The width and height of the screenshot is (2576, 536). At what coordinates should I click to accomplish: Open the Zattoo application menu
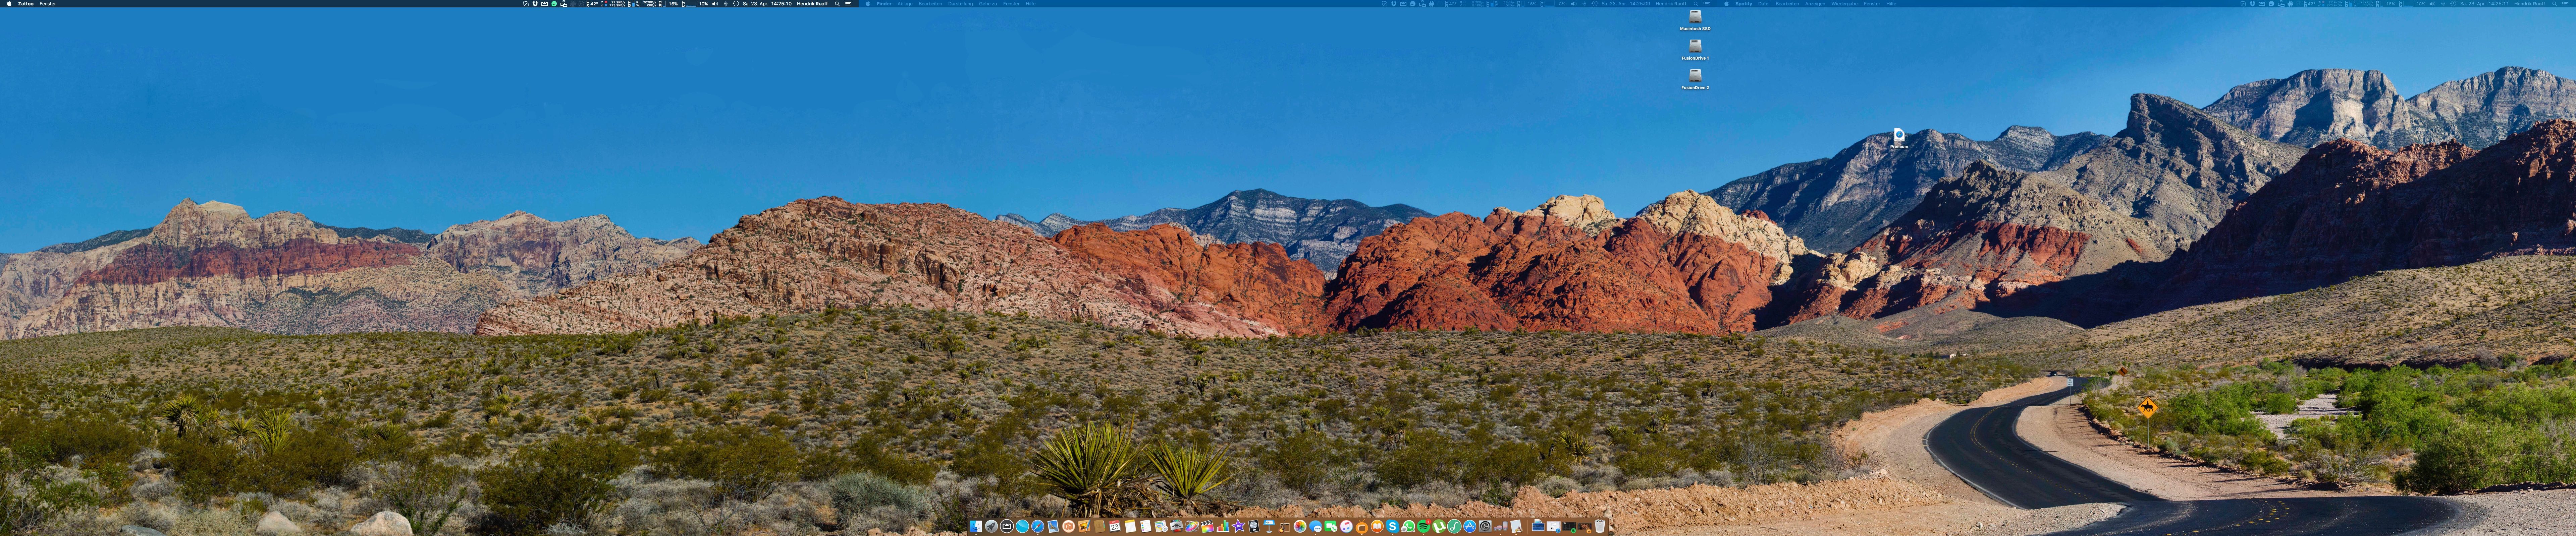(26, 4)
